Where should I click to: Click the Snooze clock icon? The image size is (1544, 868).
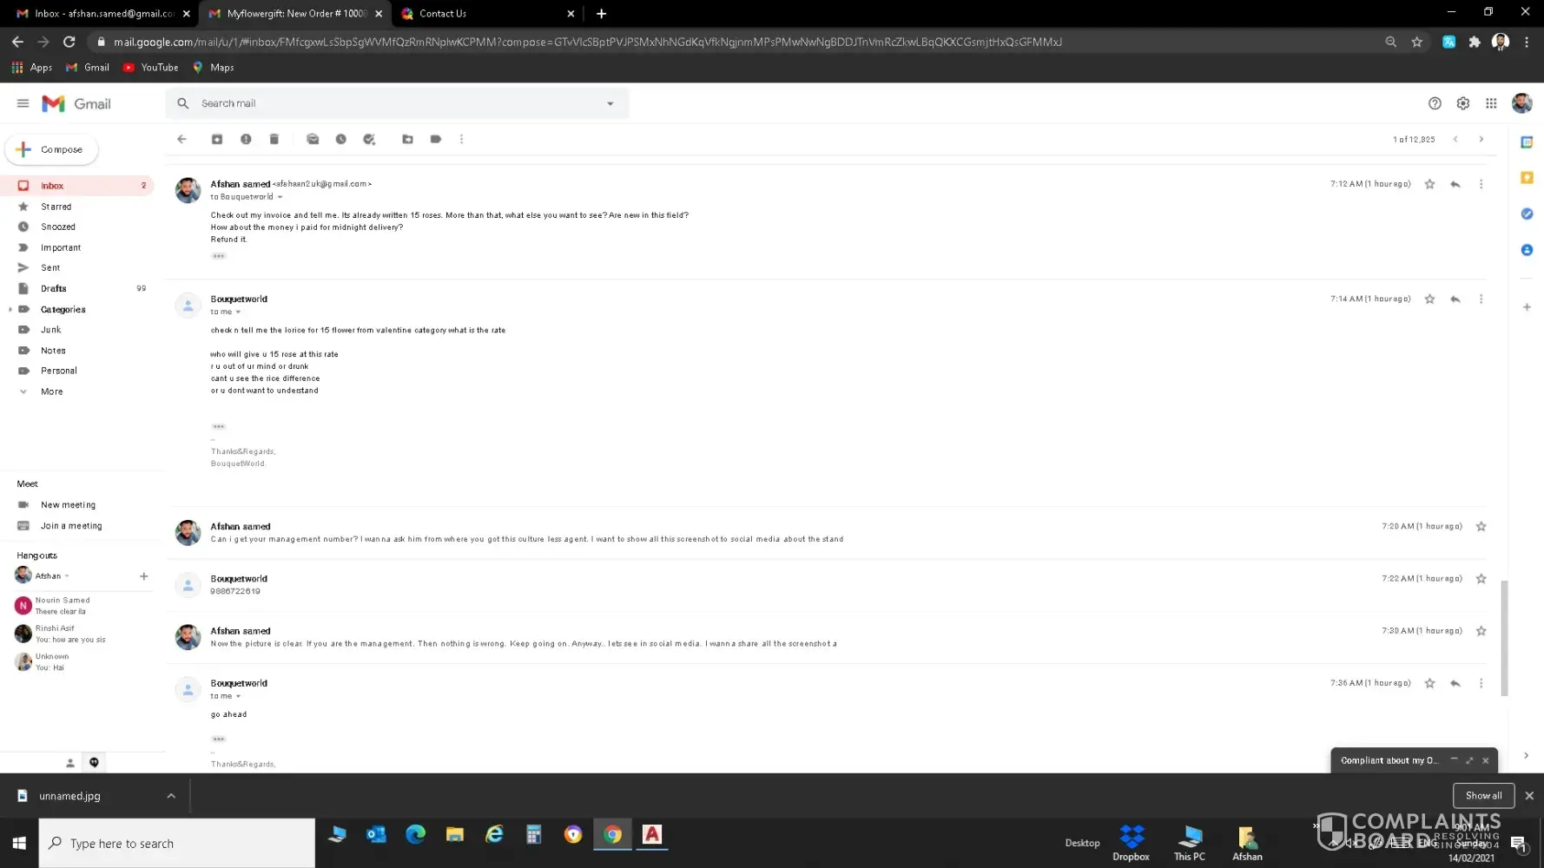click(x=341, y=139)
